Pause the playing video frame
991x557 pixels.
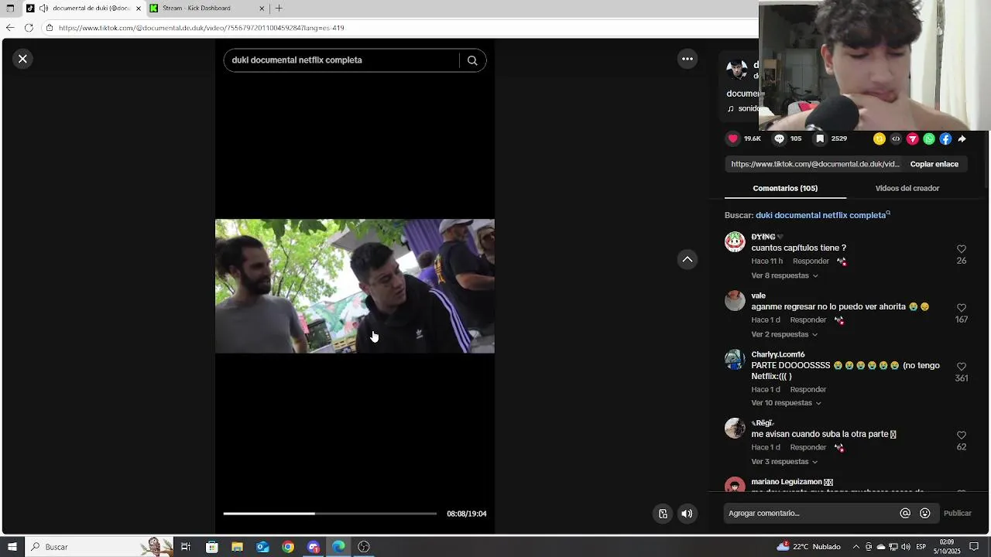click(355, 286)
